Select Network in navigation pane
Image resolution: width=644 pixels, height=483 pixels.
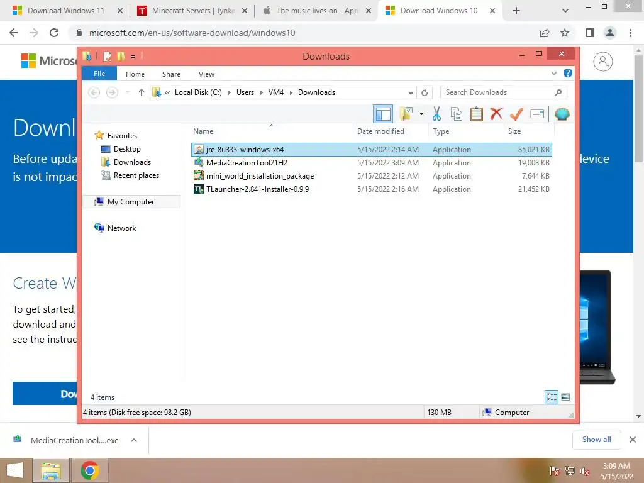pos(121,228)
